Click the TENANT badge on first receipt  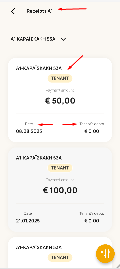[x=60, y=78]
